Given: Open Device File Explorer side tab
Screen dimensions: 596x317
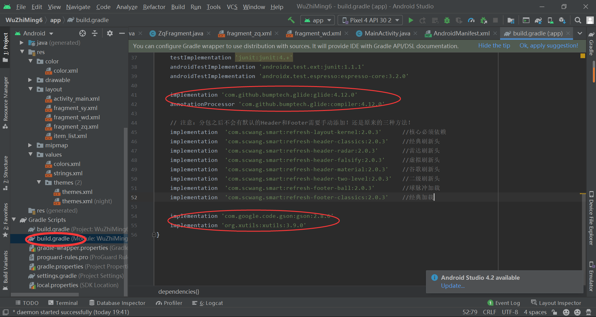Looking at the screenshot, I should (x=591, y=218).
